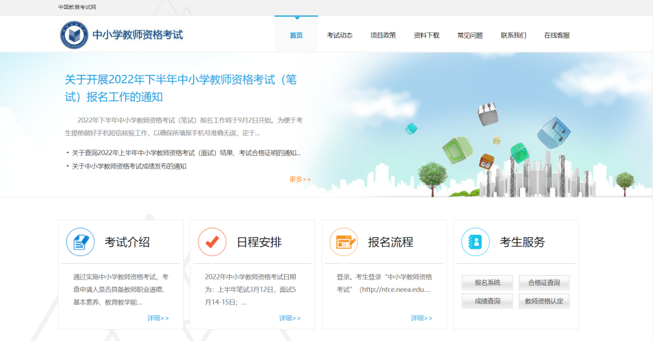This screenshot has height=341, width=653.
Task: Open the 面试结果查询 notice link
Action: [186, 153]
